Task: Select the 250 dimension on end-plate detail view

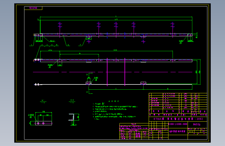Action: coord(44,111)
